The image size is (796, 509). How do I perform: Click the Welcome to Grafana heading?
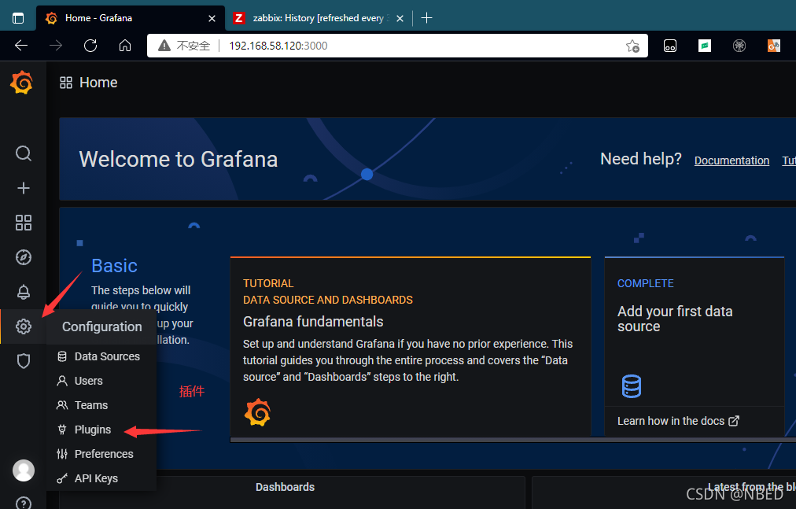[x=179, y=159]
